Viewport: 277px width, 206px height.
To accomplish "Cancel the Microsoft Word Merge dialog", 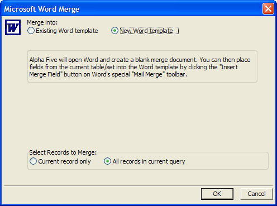I will point(256,194).
